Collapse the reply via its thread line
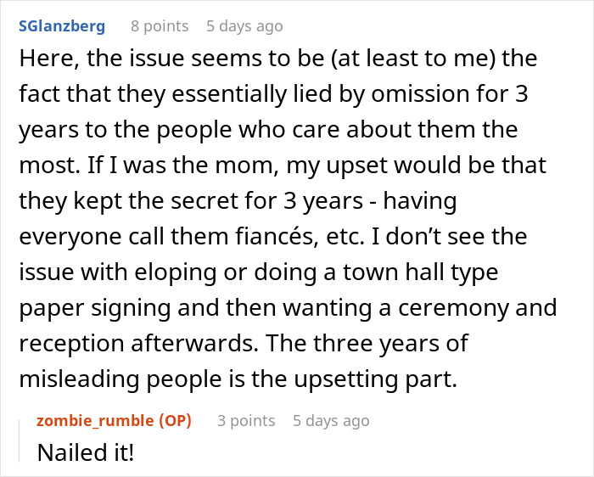Screen dimensions: 594x477 (22, 437)
